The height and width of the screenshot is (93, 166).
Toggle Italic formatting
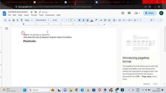pos(84,20)
